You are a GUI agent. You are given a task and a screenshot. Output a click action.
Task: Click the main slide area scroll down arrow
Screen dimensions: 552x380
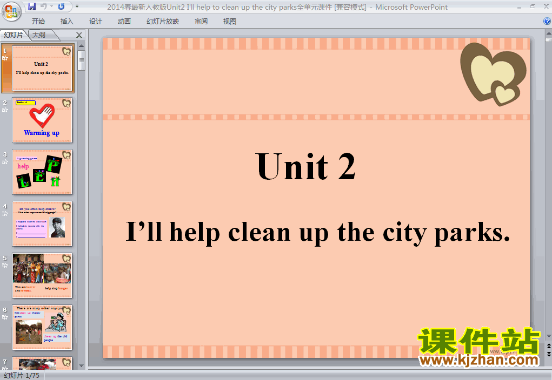point(548,336)
